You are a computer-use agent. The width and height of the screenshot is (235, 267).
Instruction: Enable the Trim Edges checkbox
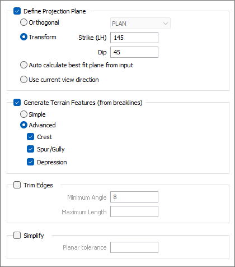17,185
